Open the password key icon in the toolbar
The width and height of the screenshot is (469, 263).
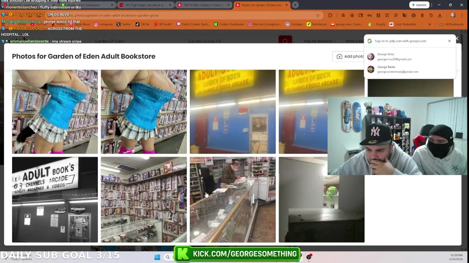click(369, 15)
